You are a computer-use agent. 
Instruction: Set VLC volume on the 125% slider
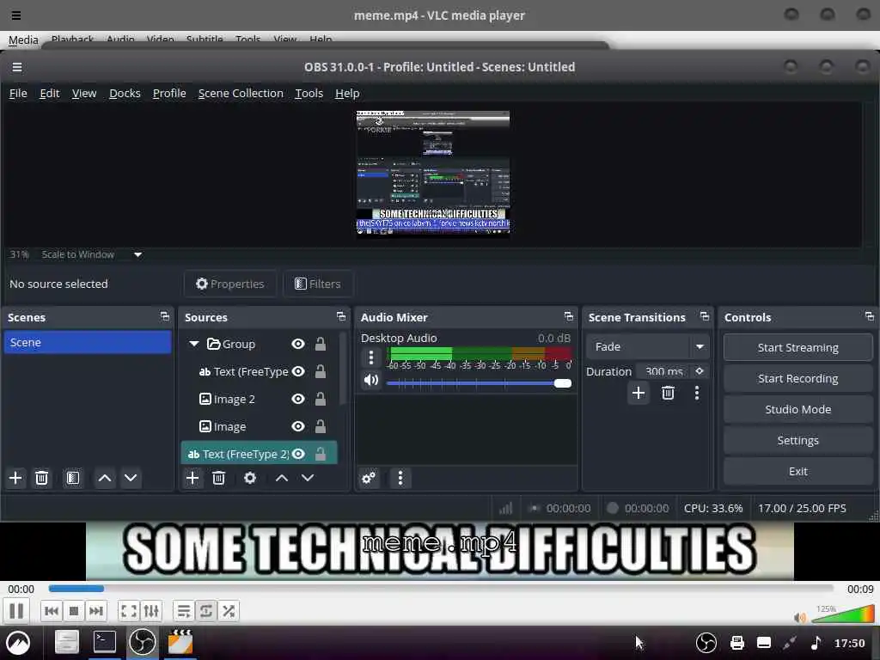[x=842, y=614]
